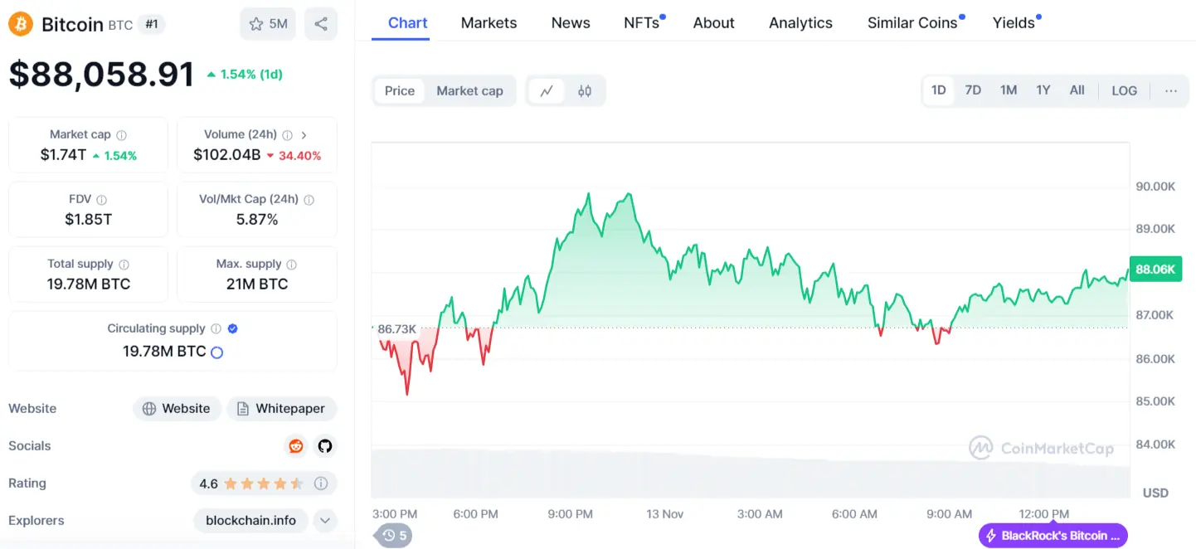Click the $1.85T FDV value
The height and width of the screenshot is (549, 1196).
[x=88, y=220]
